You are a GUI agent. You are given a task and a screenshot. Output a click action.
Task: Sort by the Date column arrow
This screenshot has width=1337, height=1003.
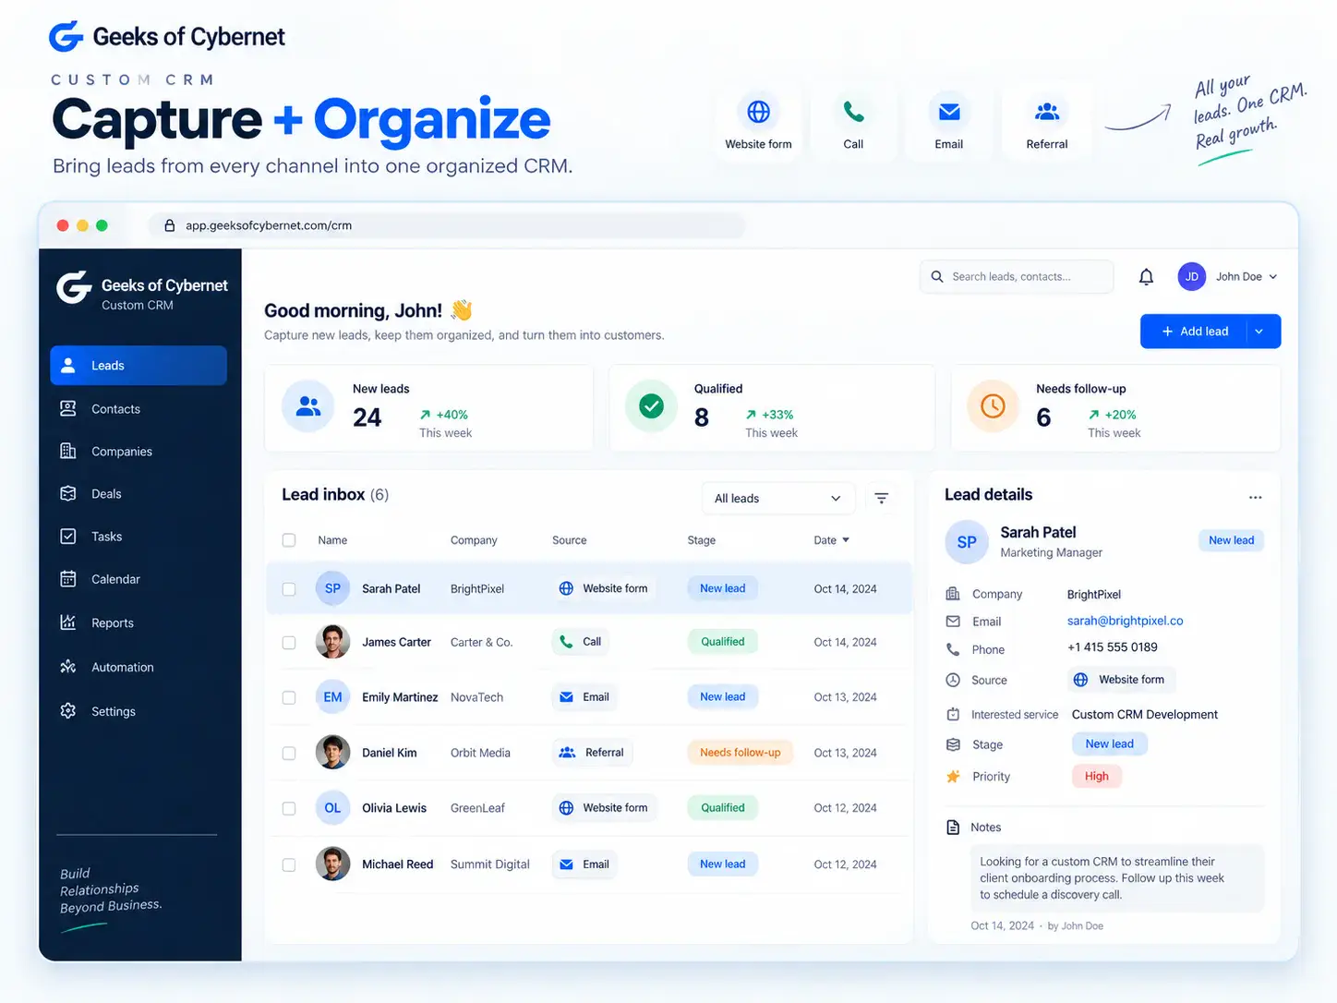846,540
